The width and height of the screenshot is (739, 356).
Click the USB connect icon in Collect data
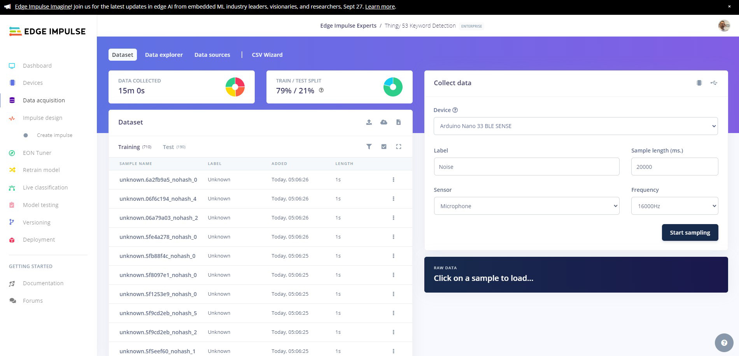click(714, 83)
